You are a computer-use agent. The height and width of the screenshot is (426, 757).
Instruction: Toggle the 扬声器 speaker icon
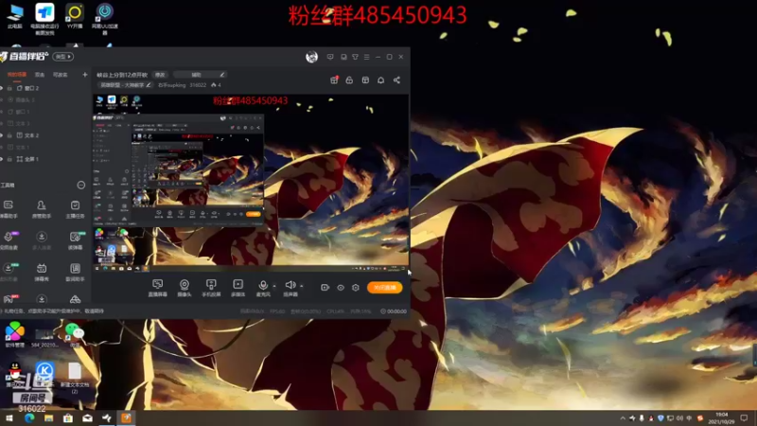click(290, 286)
